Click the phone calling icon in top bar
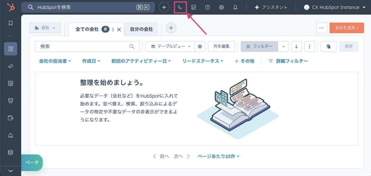The height and width of the screenshot is (176, 371). [x=180, y=7]
